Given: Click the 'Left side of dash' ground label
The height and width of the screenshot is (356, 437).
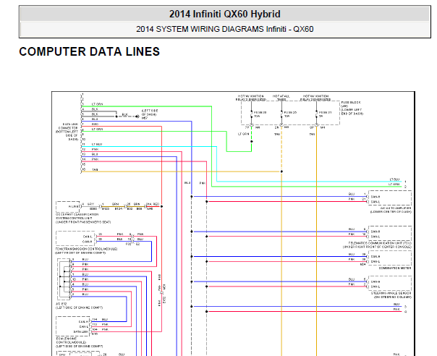Looking at the screenshot, I should (x=150, y=114).
